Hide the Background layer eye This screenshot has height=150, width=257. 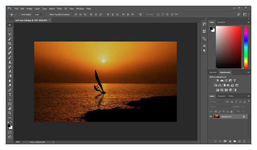(211, 116)
